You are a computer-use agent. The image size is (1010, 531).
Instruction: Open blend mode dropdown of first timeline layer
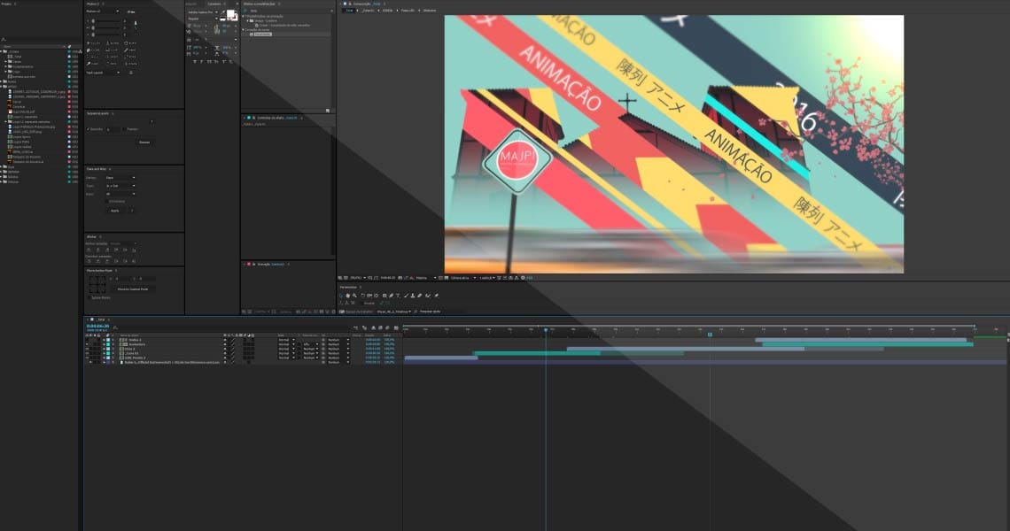286,340
